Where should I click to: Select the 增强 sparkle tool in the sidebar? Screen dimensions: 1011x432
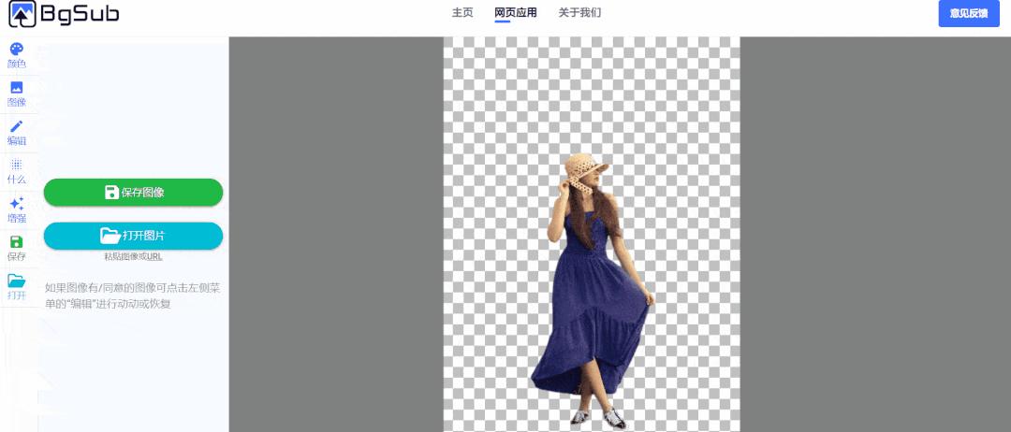tap(17, 204)
